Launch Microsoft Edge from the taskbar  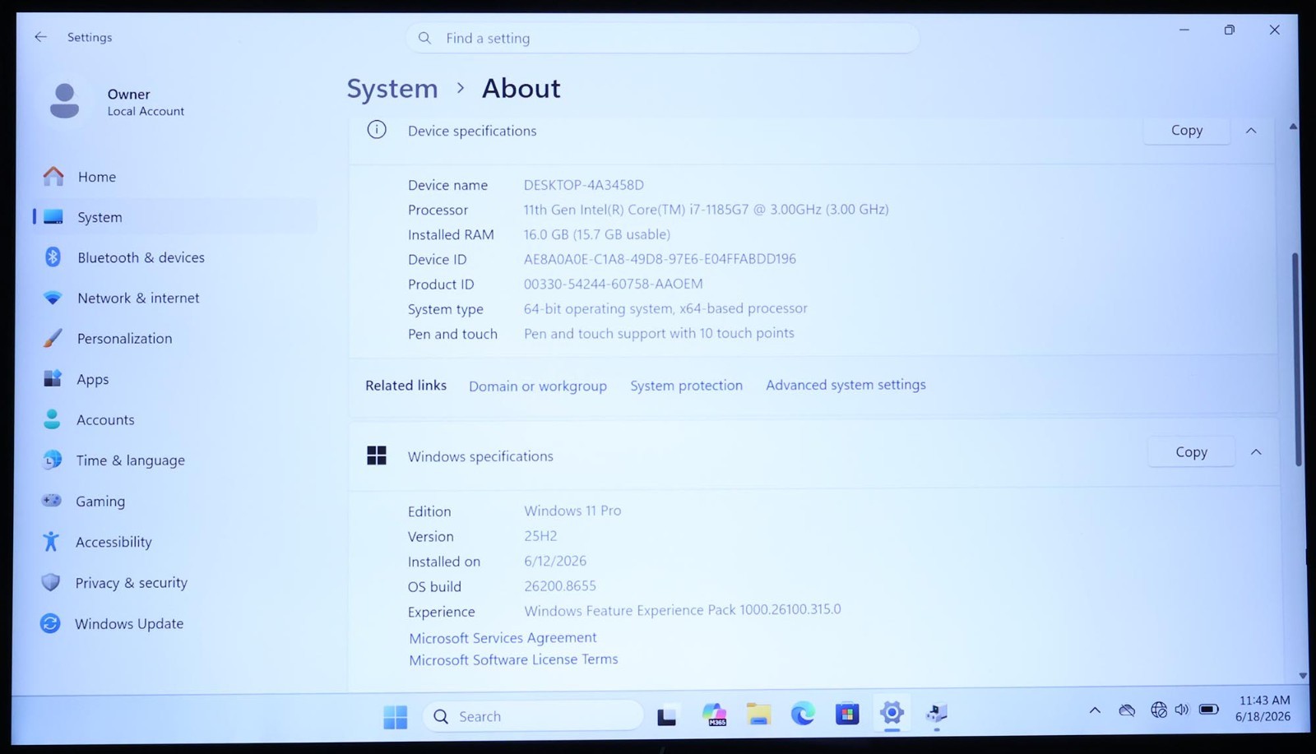pos(803,714)
